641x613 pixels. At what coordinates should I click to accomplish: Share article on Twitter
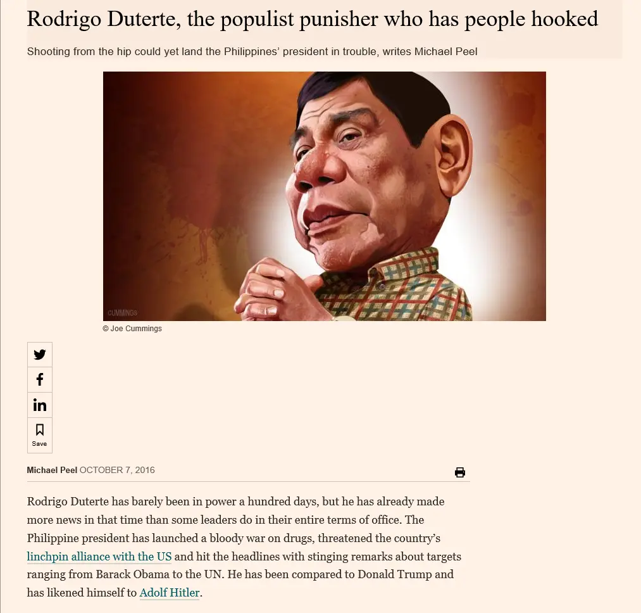click(40, 355)
